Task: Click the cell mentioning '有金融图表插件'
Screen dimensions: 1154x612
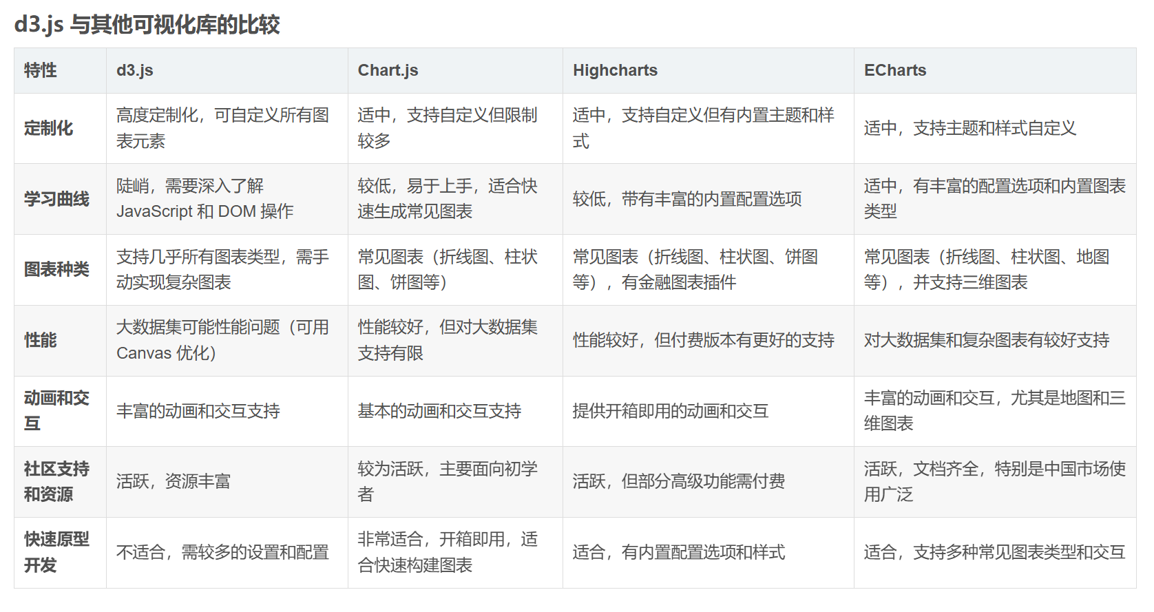Action: (x=709, y=269)
